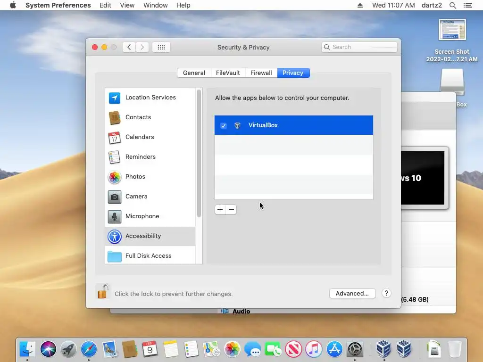Select the disk drive icon on desktop
483x362 pixels.
[x=452, y=81]
